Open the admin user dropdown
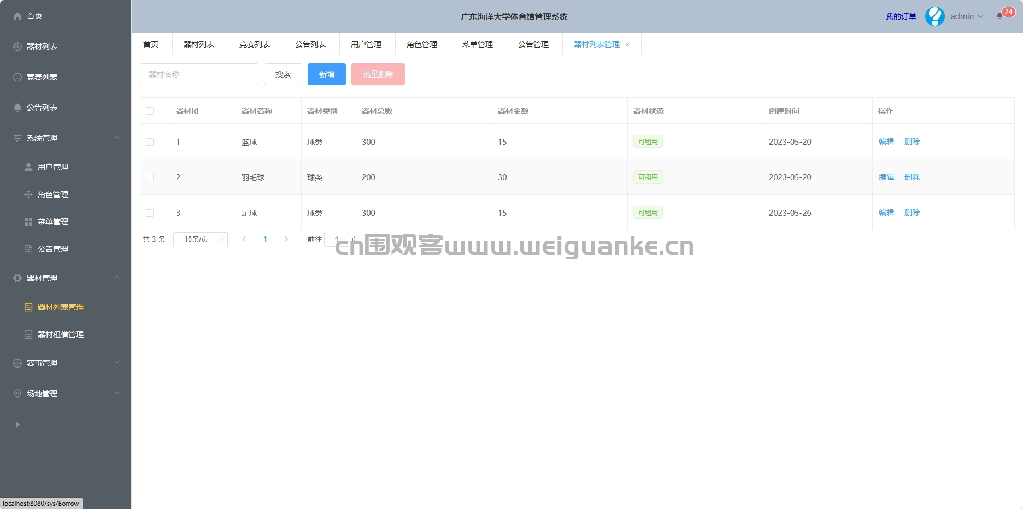 pos(967,16)
